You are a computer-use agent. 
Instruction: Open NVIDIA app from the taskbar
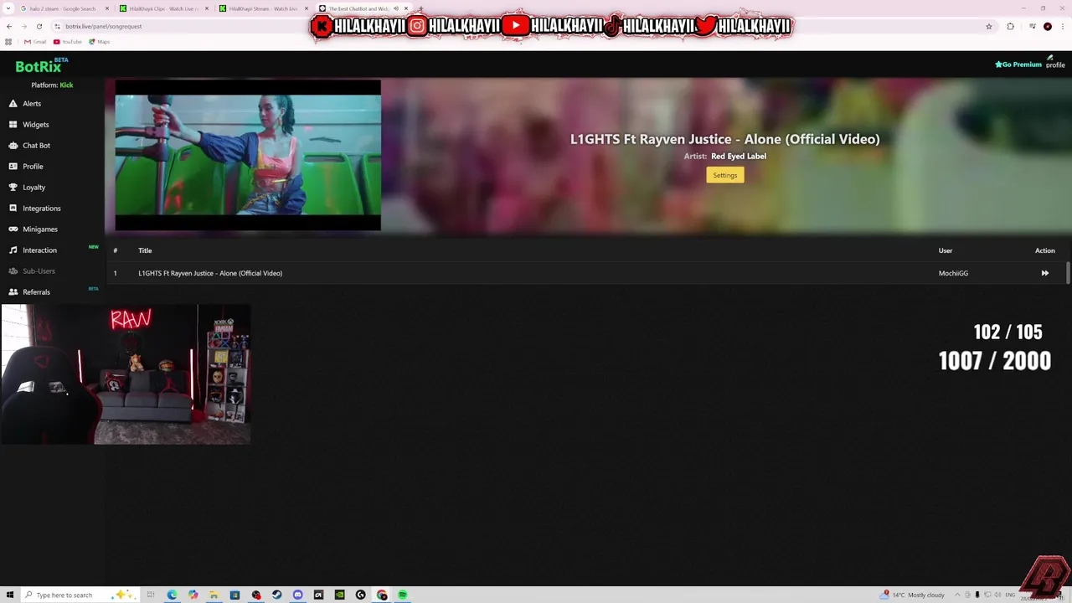click(x=339, y=595)
